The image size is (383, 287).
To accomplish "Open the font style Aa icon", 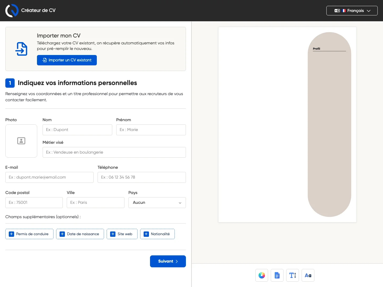I will pyautogui.click(x=308, y=275).
